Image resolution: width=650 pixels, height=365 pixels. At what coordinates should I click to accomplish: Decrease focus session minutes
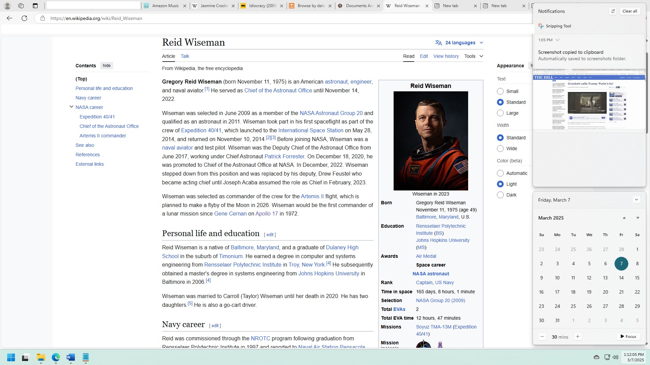pos(542,337)
